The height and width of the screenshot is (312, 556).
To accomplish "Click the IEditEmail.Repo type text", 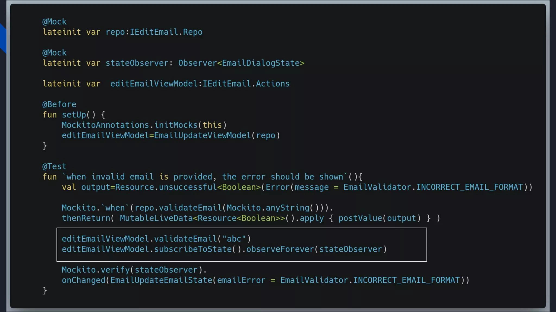I will [x=166, y=32].
